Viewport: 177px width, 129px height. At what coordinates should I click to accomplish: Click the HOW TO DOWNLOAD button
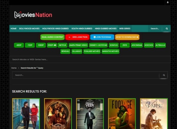(x=127, y=37)
